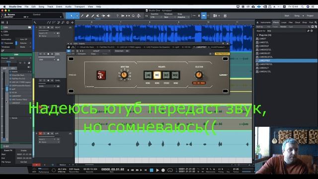
Task: Switch to the Effects tab in browser
Action: pos(276,22)
